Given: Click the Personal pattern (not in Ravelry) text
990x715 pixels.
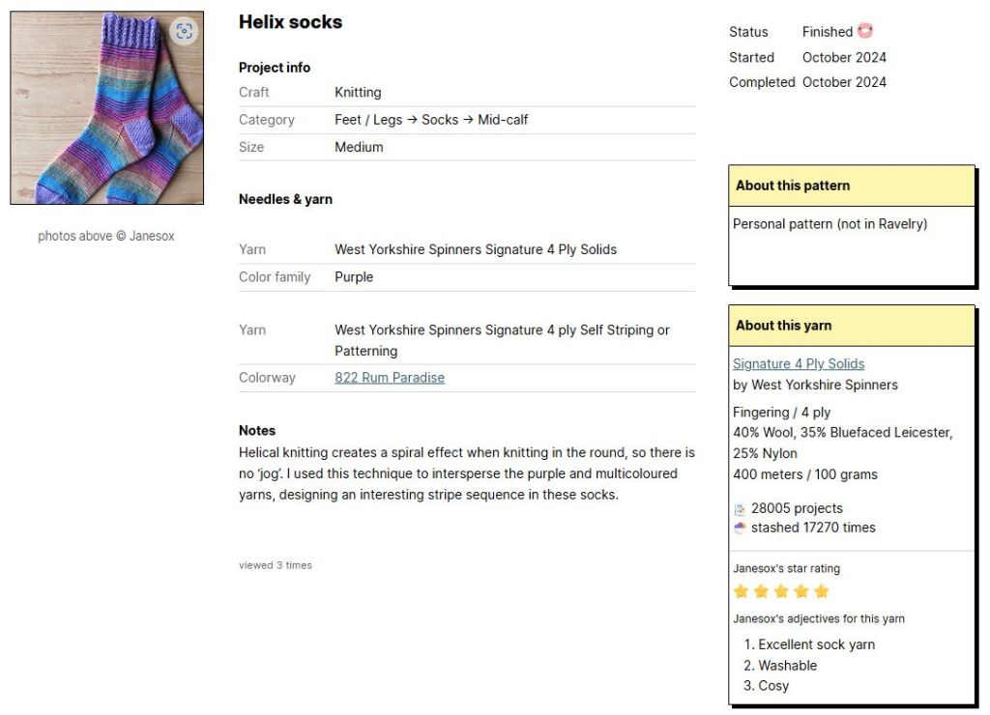Looking at the screenshot, I should (830, 224).
